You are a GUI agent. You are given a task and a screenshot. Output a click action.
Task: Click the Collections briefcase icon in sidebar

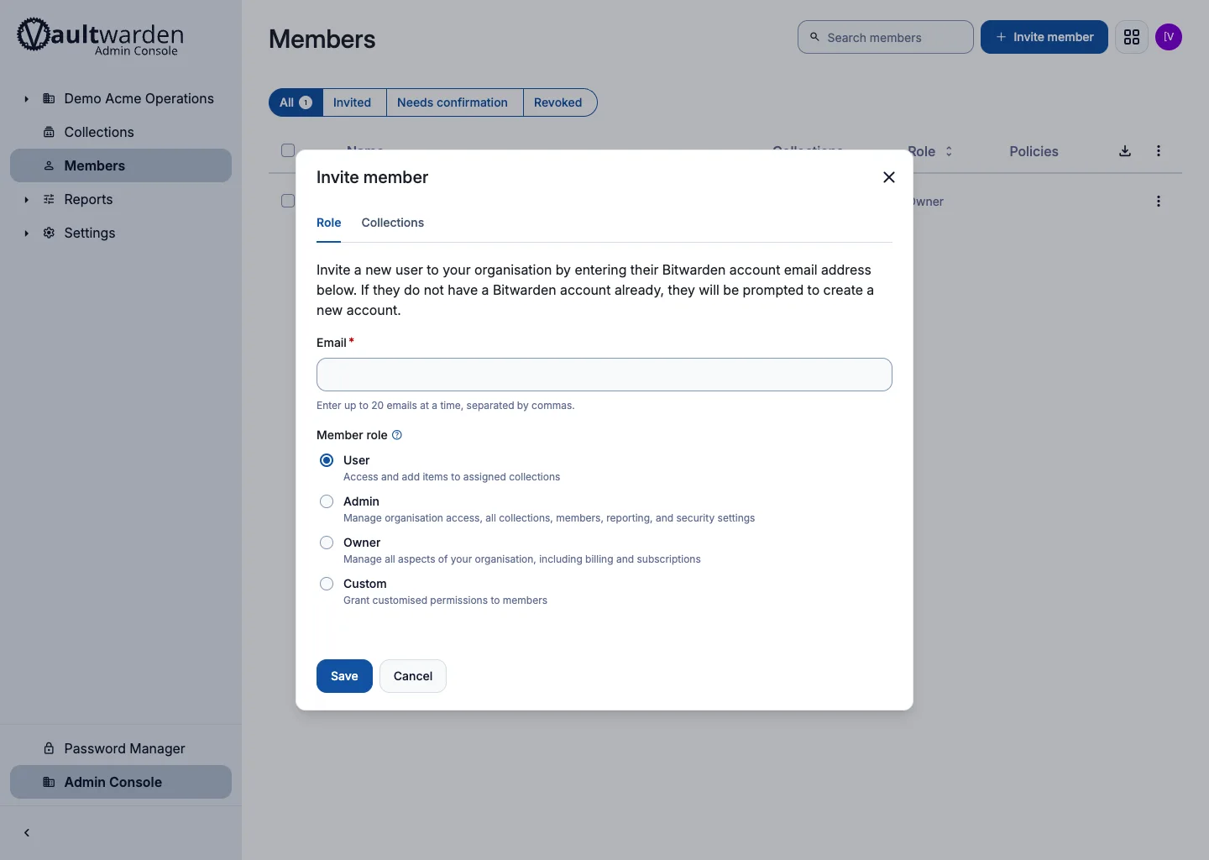[49, 132]
